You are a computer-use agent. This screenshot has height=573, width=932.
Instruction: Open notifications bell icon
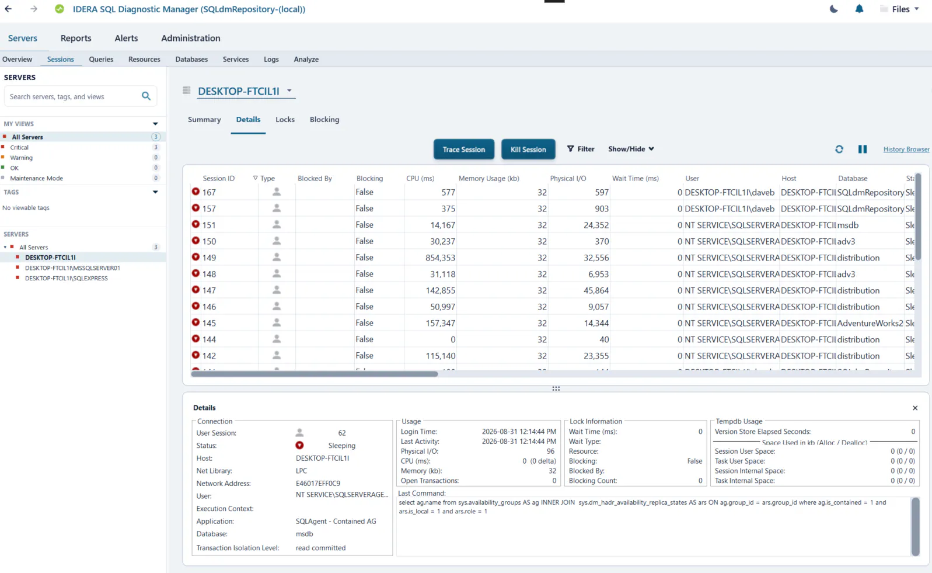859,9
